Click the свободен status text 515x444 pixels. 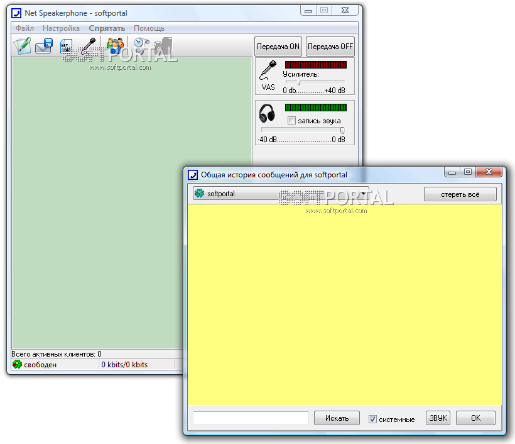click(40, 364)
